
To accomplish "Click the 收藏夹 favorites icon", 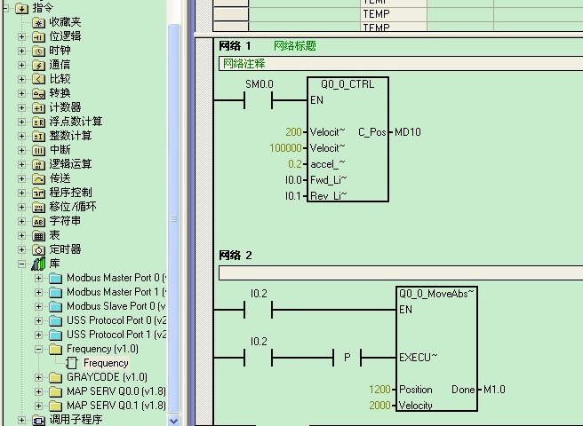I will tap(38, 22).
